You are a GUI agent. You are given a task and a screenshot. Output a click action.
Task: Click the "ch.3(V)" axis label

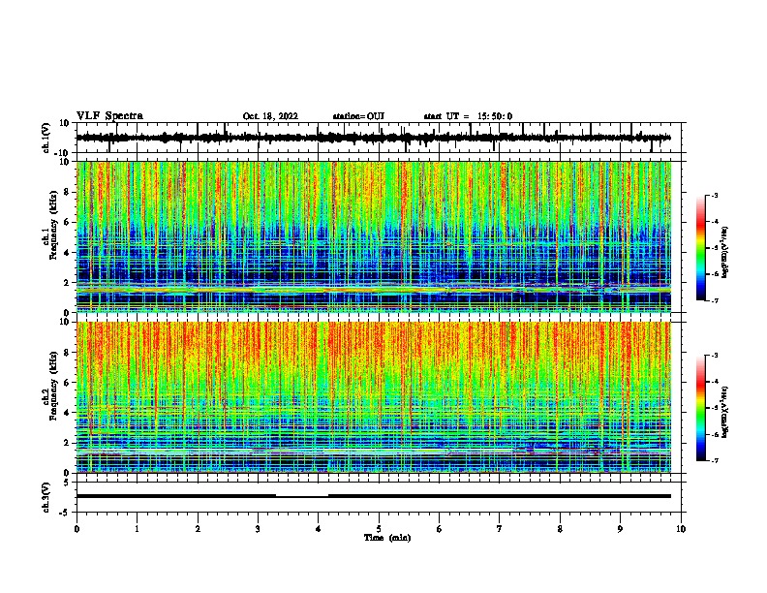[x=46, y=497]
